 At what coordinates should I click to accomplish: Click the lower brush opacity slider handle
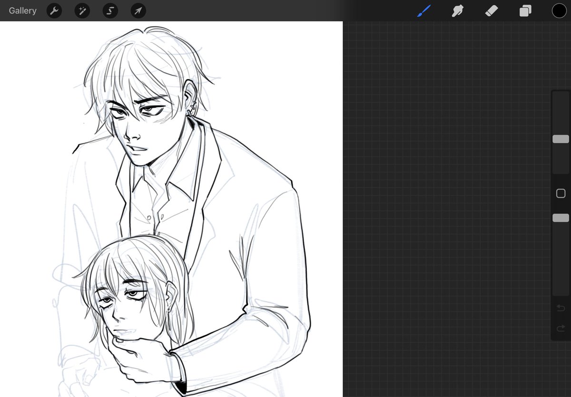coord(561,218)
